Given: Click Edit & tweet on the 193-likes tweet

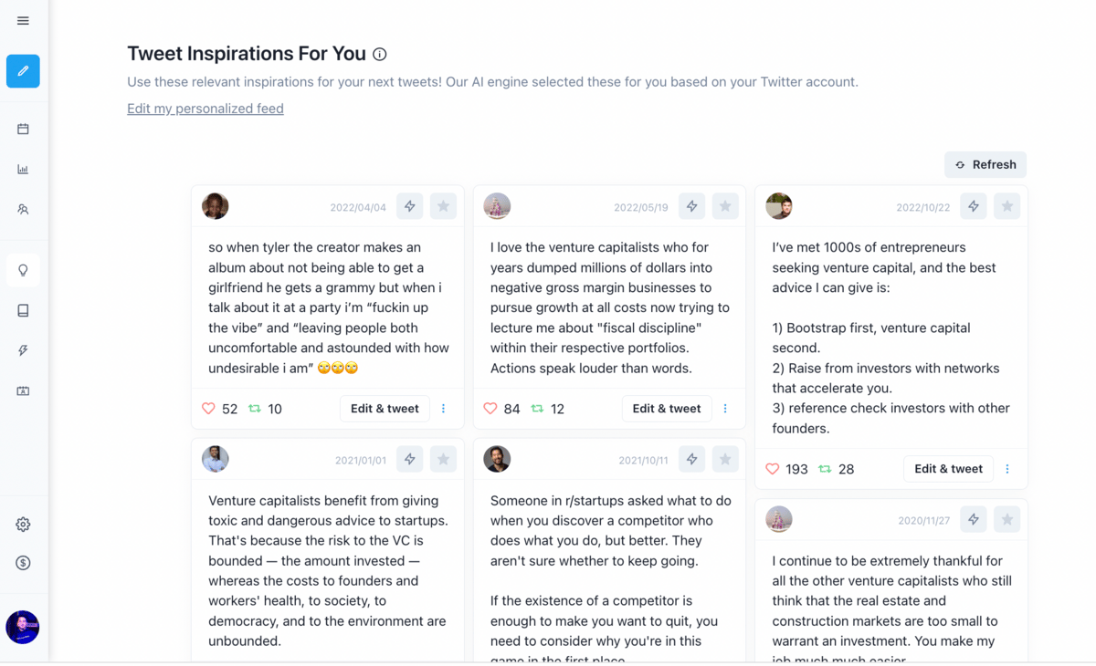Looking at the screenshot, I should (948, 469).
